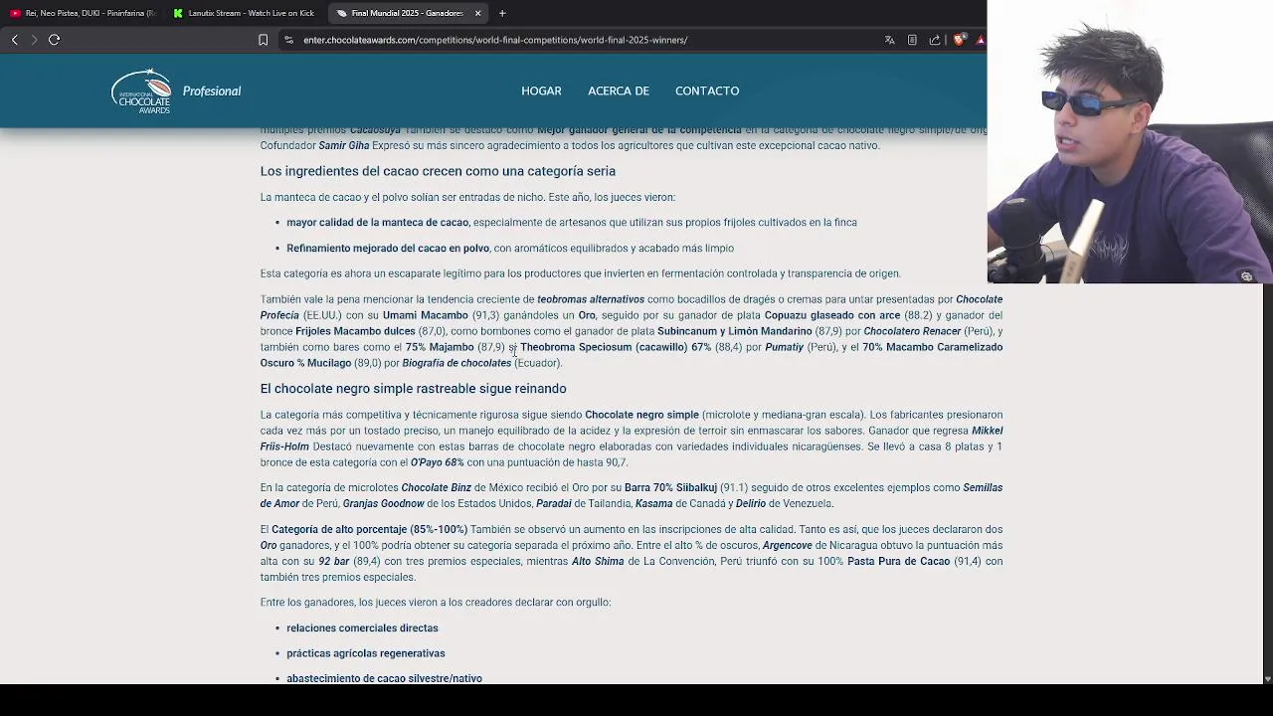This screenshot has height=716, width=1273.
Task: Click the text 'Alto Shima'
Action: 598,562
